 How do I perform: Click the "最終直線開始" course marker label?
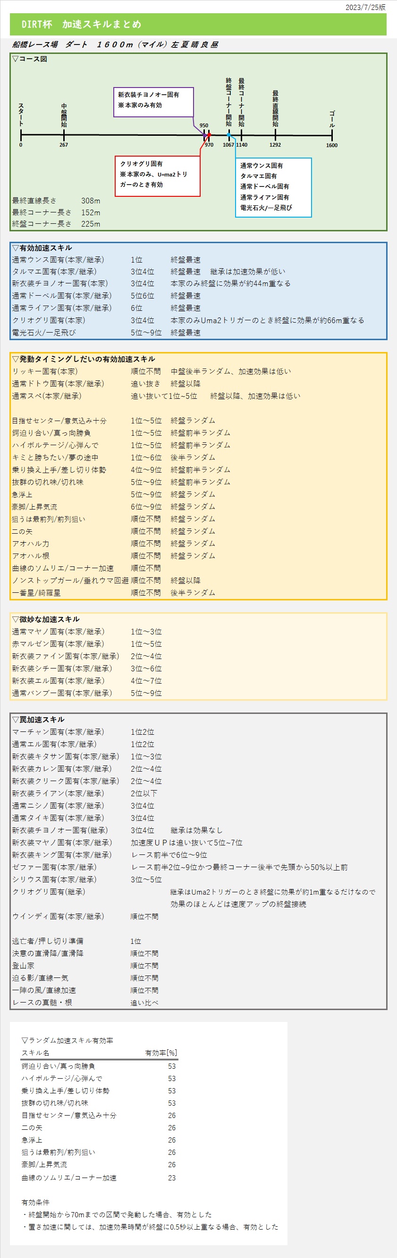click(275, 108)
